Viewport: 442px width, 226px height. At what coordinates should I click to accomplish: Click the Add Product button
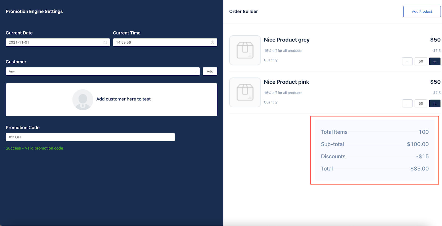422,12
